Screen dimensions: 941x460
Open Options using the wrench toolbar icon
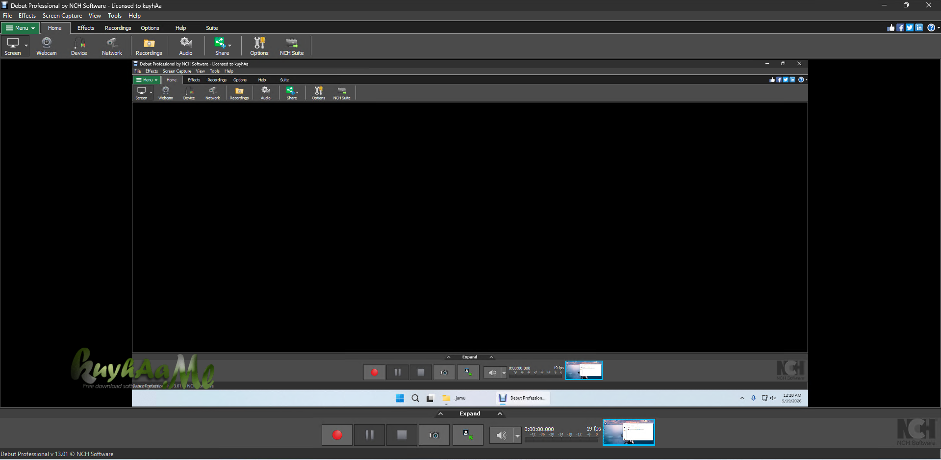click(x=259, y=46)
